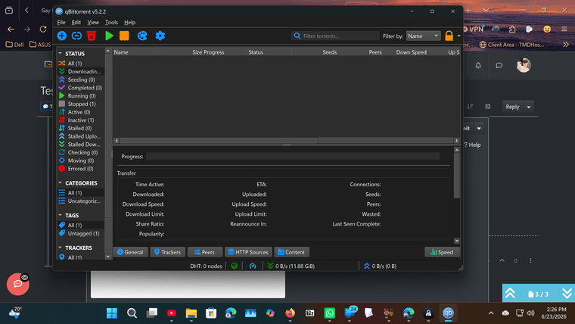Select the Seeding (0) filter

click(x=81, y=79)
